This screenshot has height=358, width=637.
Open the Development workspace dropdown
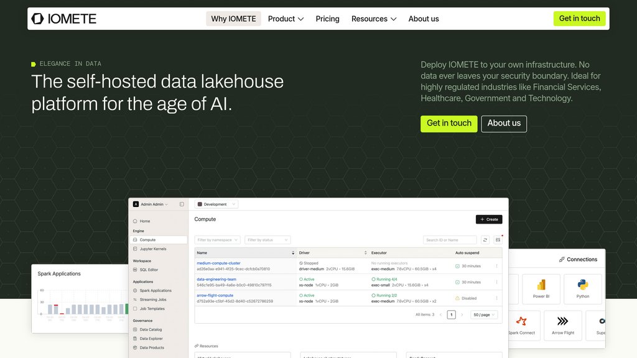pyautogui.click(x=216, y=204)
